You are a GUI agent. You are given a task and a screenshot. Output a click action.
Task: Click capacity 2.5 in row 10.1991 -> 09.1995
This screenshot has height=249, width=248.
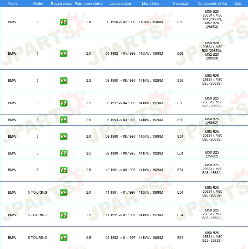[88, 170]
